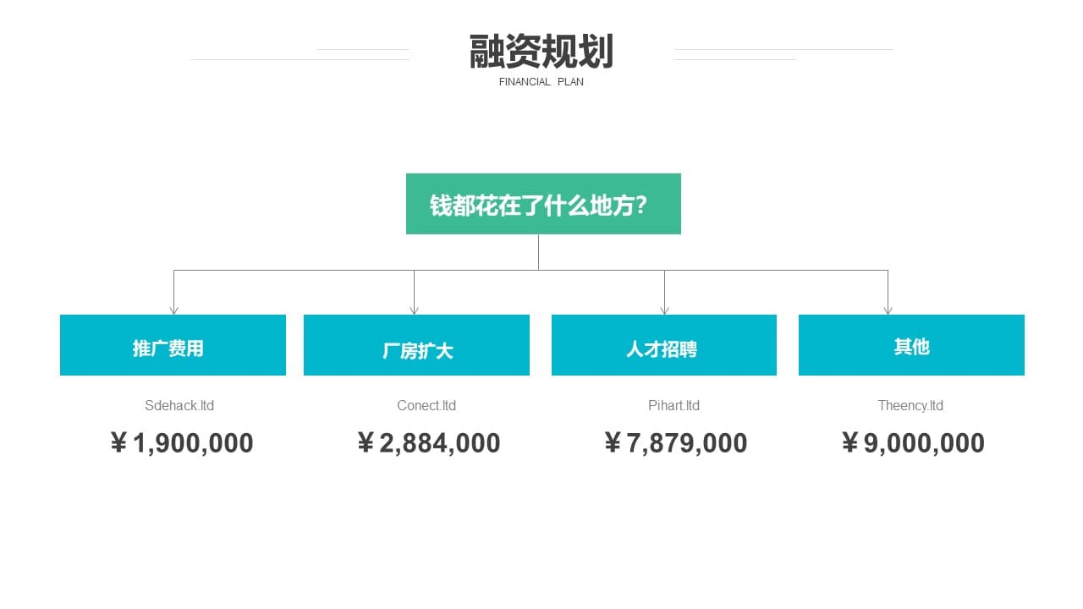Select the Pihart.ltd label
Image resolution: width=1083 pixels, height=609 pixels.
674,406
